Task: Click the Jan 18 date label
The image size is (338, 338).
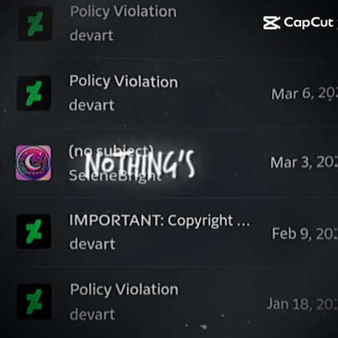Action: point(303,304)
